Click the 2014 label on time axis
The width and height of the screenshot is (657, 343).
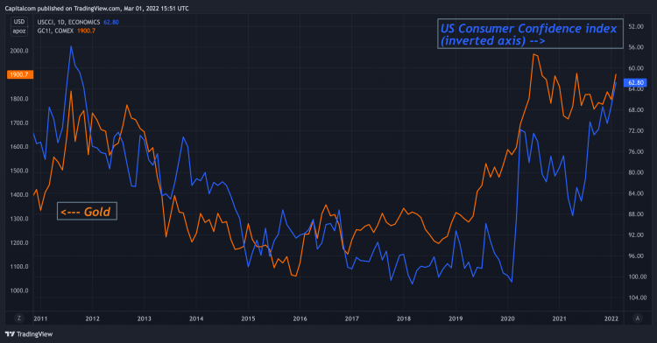[196, 318]
